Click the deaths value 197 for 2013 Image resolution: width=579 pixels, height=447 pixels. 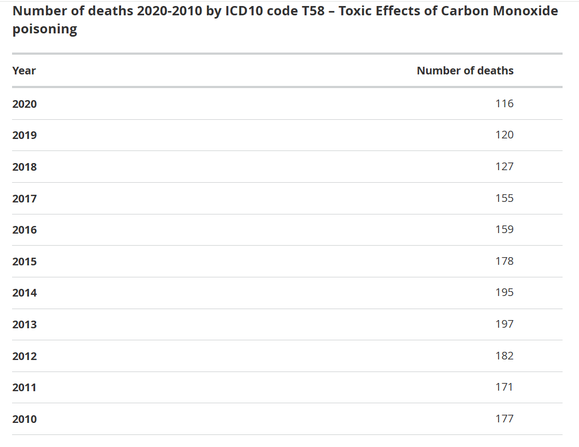(x=504, y=324)
